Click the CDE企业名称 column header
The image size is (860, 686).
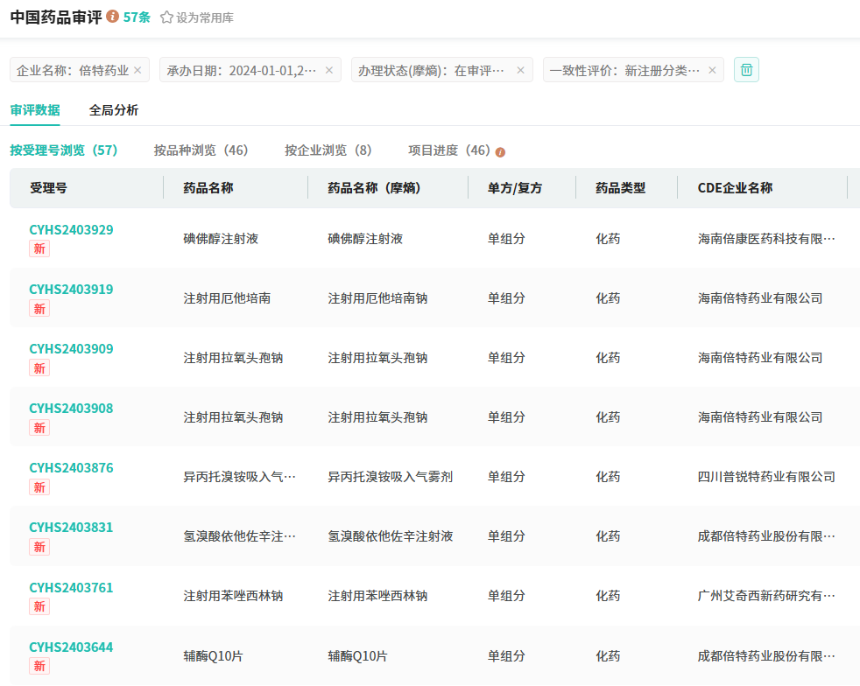click(x=735, y=188)
